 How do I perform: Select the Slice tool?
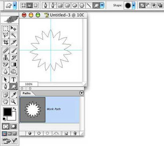[14, 43]
